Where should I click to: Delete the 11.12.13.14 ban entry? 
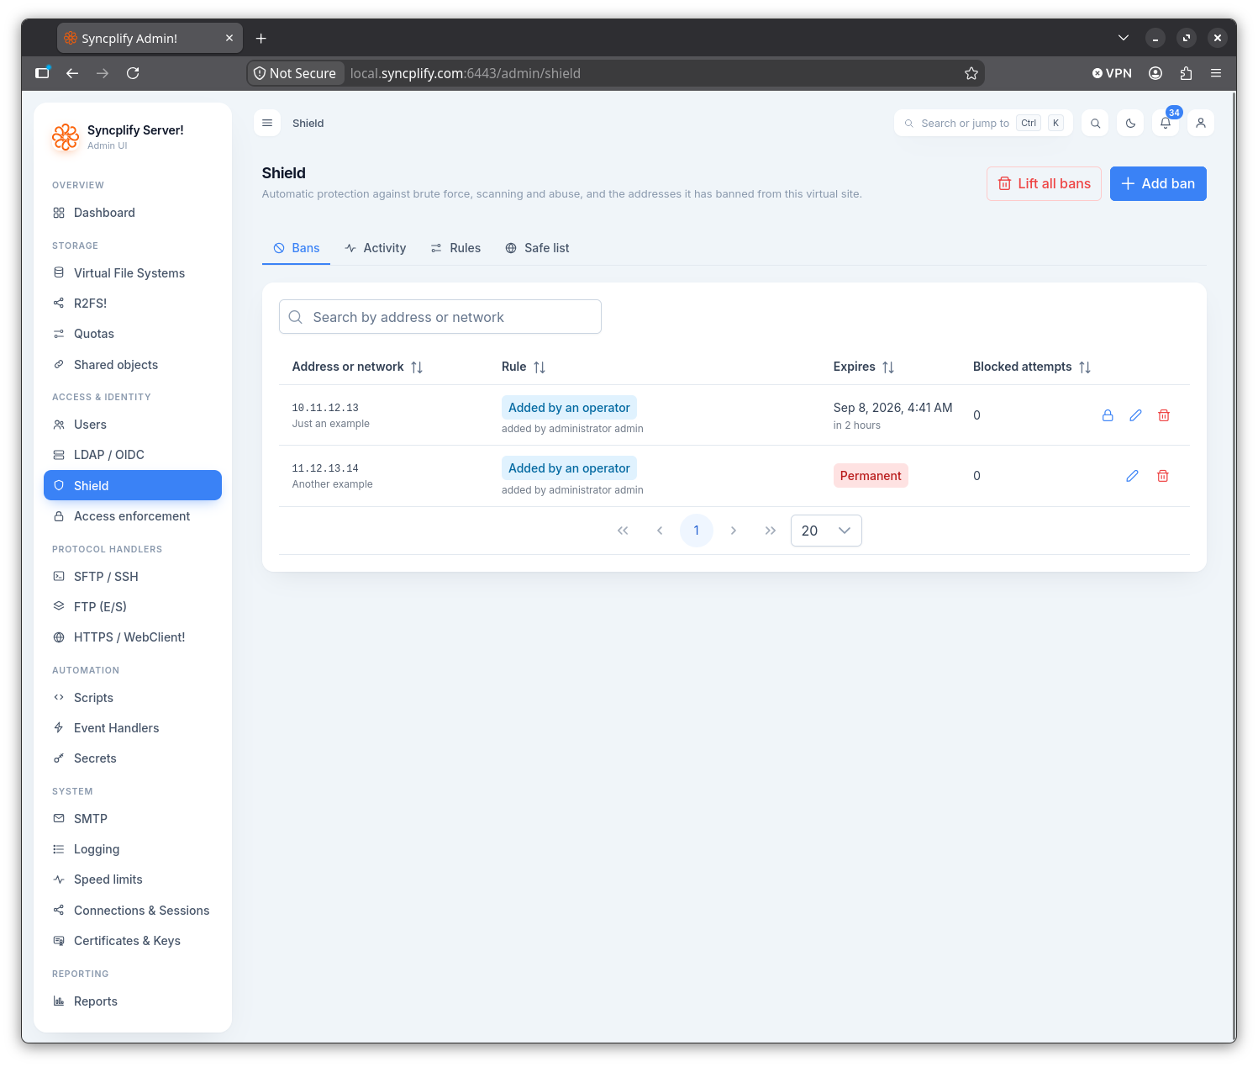1163,476
